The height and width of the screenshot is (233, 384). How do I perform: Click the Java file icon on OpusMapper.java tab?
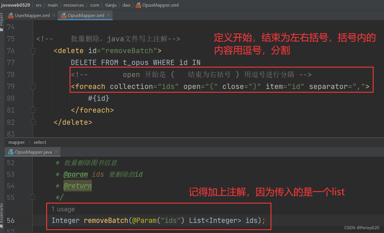[11, 152]
